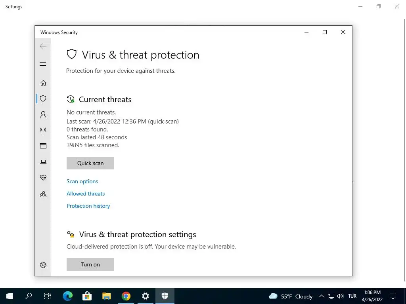Open Windows Security settings gear
The image size is (406, 304).
(43, 265)
